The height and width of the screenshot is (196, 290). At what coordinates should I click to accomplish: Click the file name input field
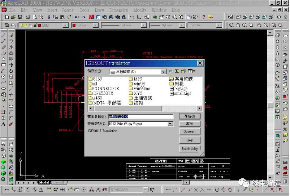[141, 116]
